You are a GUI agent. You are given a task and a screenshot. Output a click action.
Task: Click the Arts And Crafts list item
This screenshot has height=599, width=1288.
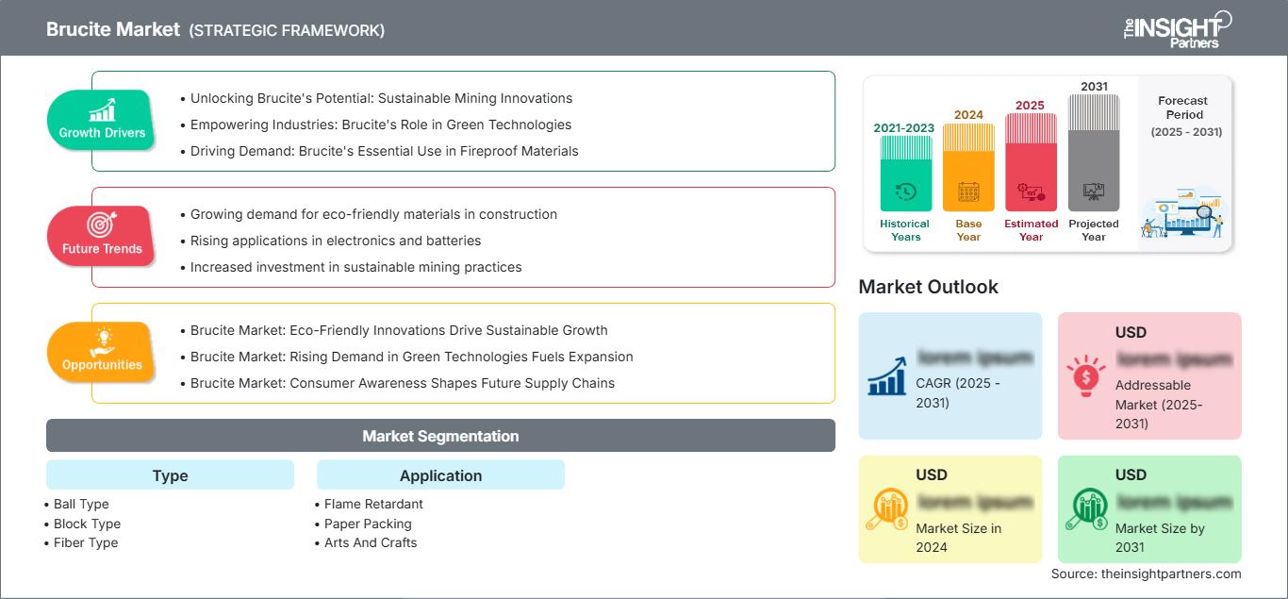click(371, 542)
